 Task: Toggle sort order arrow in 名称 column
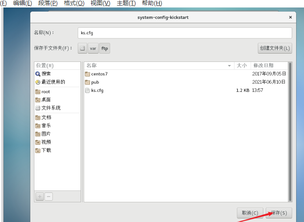[229, 66]
